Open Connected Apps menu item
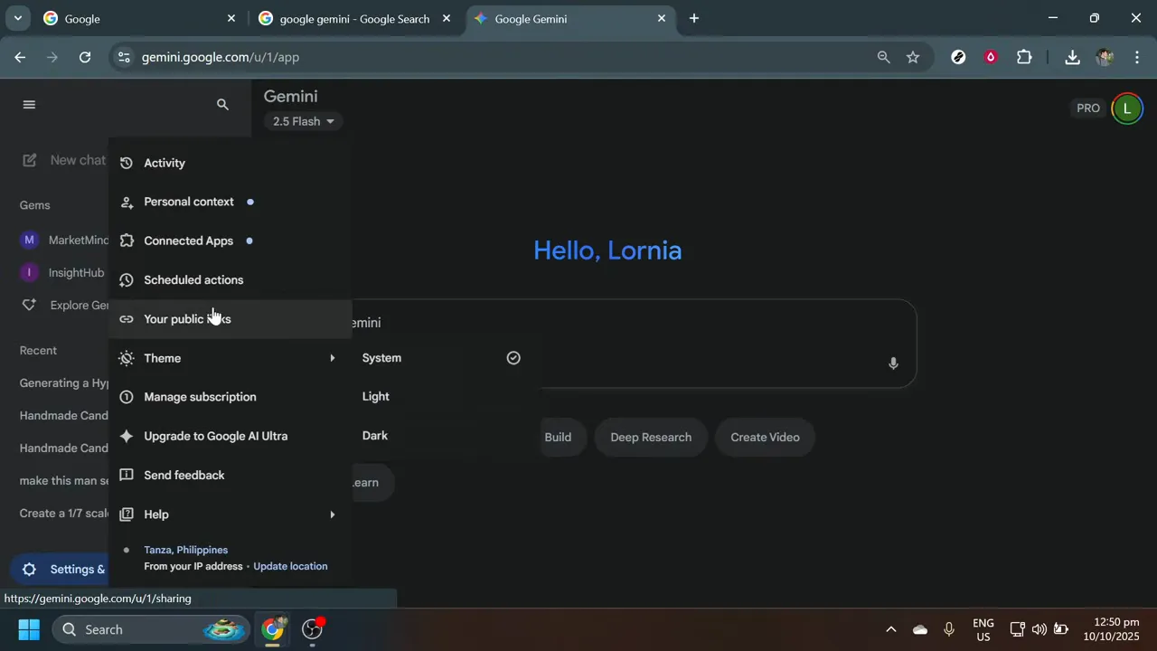Screen dimensions: 1157x651 tap(230, 241)
